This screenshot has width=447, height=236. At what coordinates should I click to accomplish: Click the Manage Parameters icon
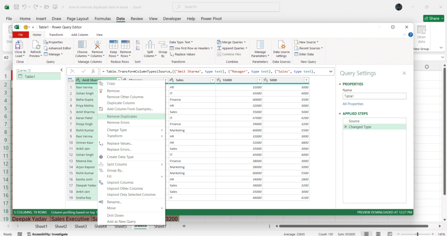tap(260, 45)
